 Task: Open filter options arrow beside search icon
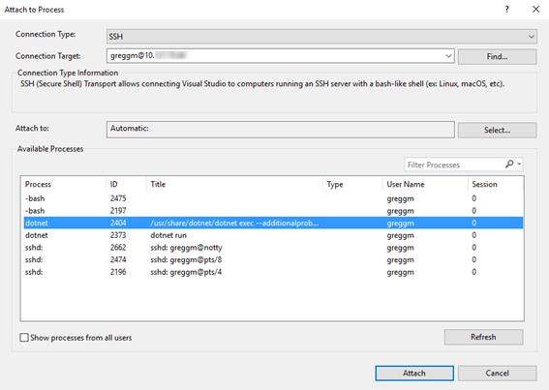coord(519,164)
